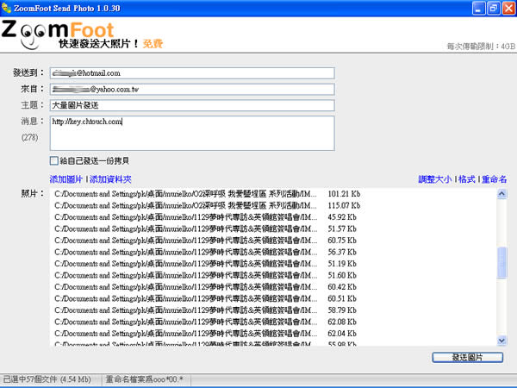This screenshot has width=517, height=388.
Task: Click the ZoomFoot app icon in title bar
Action: (8, 8)
